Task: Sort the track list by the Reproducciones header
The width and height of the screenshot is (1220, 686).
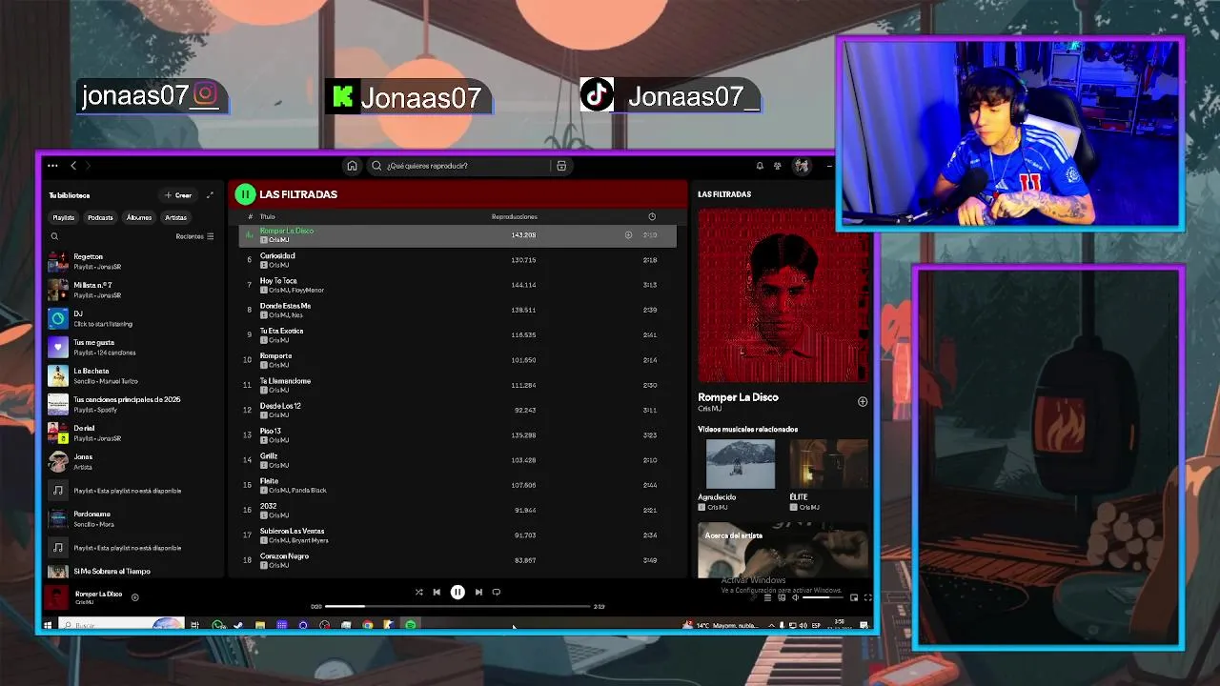Action: coord(514,217)
